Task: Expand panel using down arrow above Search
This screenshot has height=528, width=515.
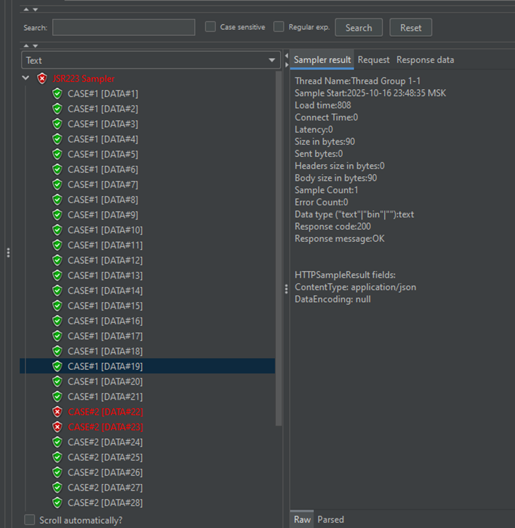Action: (x=35, y=10)
